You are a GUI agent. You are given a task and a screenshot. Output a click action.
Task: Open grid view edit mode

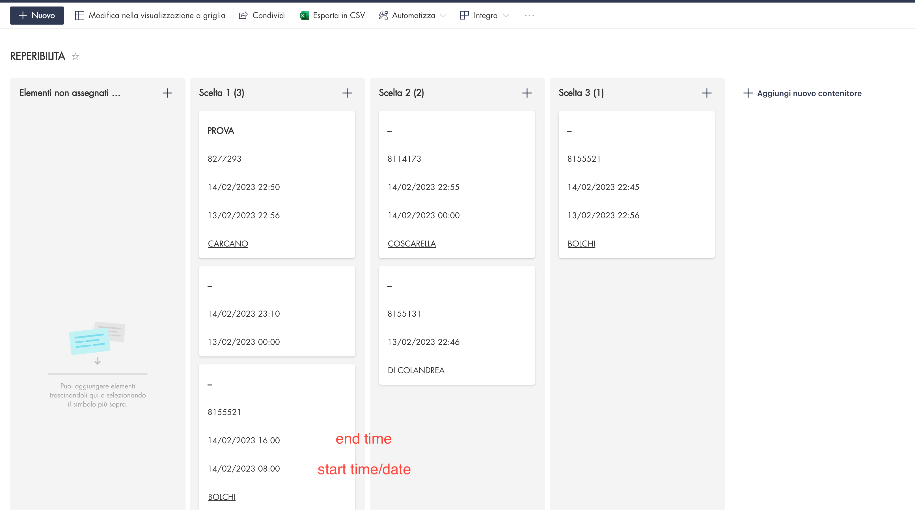click(150, 15)
